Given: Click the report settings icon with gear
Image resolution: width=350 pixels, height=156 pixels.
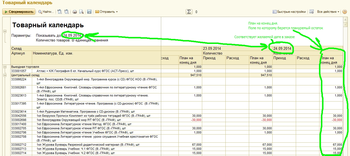Looking at the screenshot, I should [312, 12].
